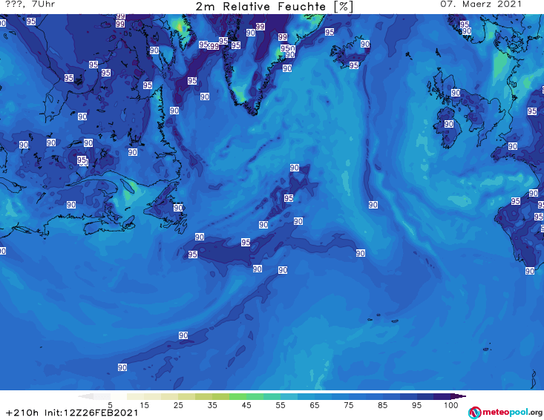This screenshot has height=420, width=544.
Task: Click legend value 100
Action: pyautogui.click(x=451, y=405)
